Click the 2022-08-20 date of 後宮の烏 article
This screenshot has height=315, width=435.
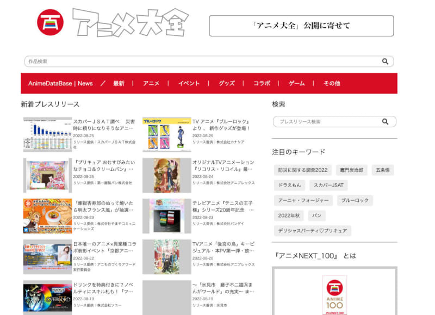click(x=203, y=258)
